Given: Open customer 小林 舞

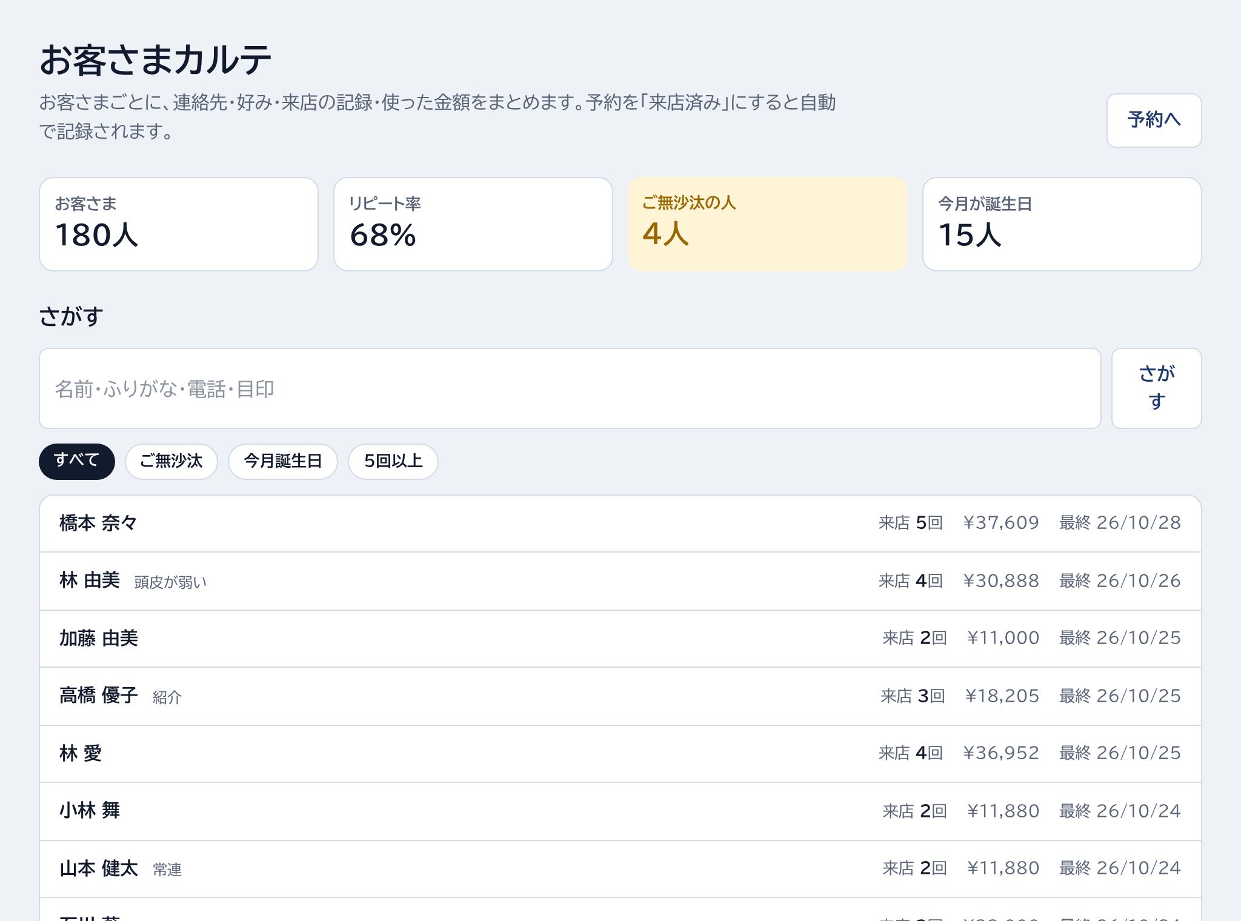Looking at the screenshot, I should coord(620,811).
